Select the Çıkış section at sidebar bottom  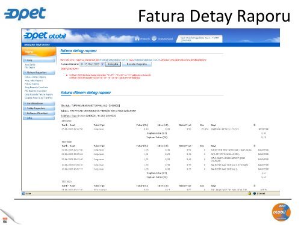[39, 118]
